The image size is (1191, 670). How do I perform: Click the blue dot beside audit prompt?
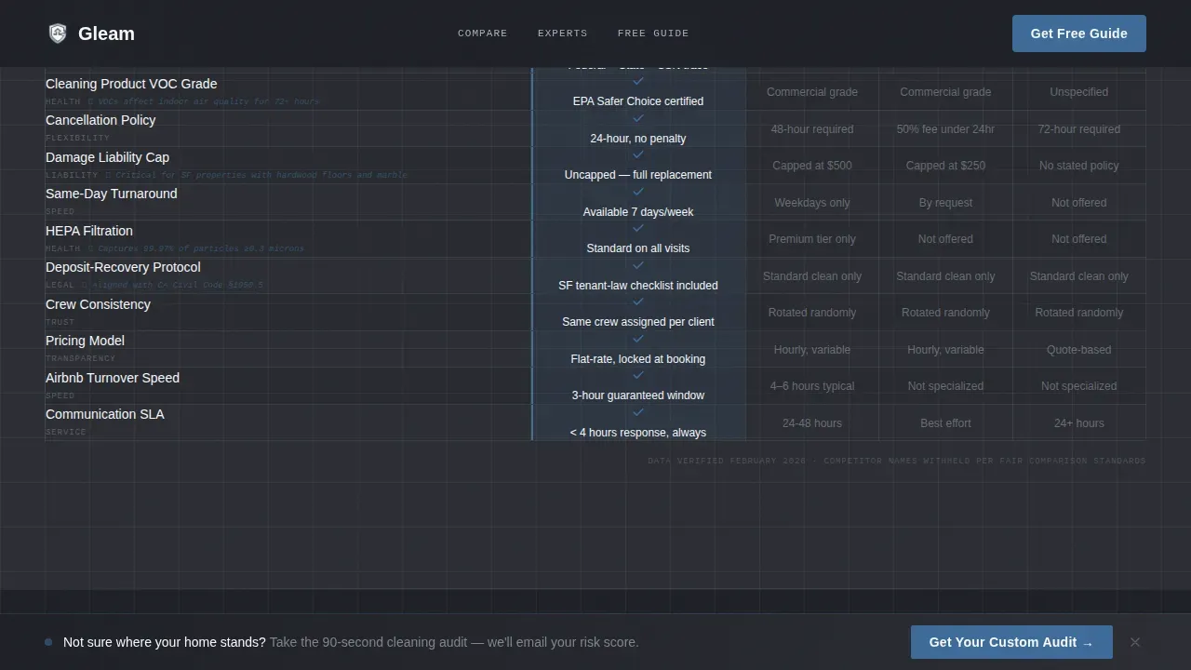48,642
